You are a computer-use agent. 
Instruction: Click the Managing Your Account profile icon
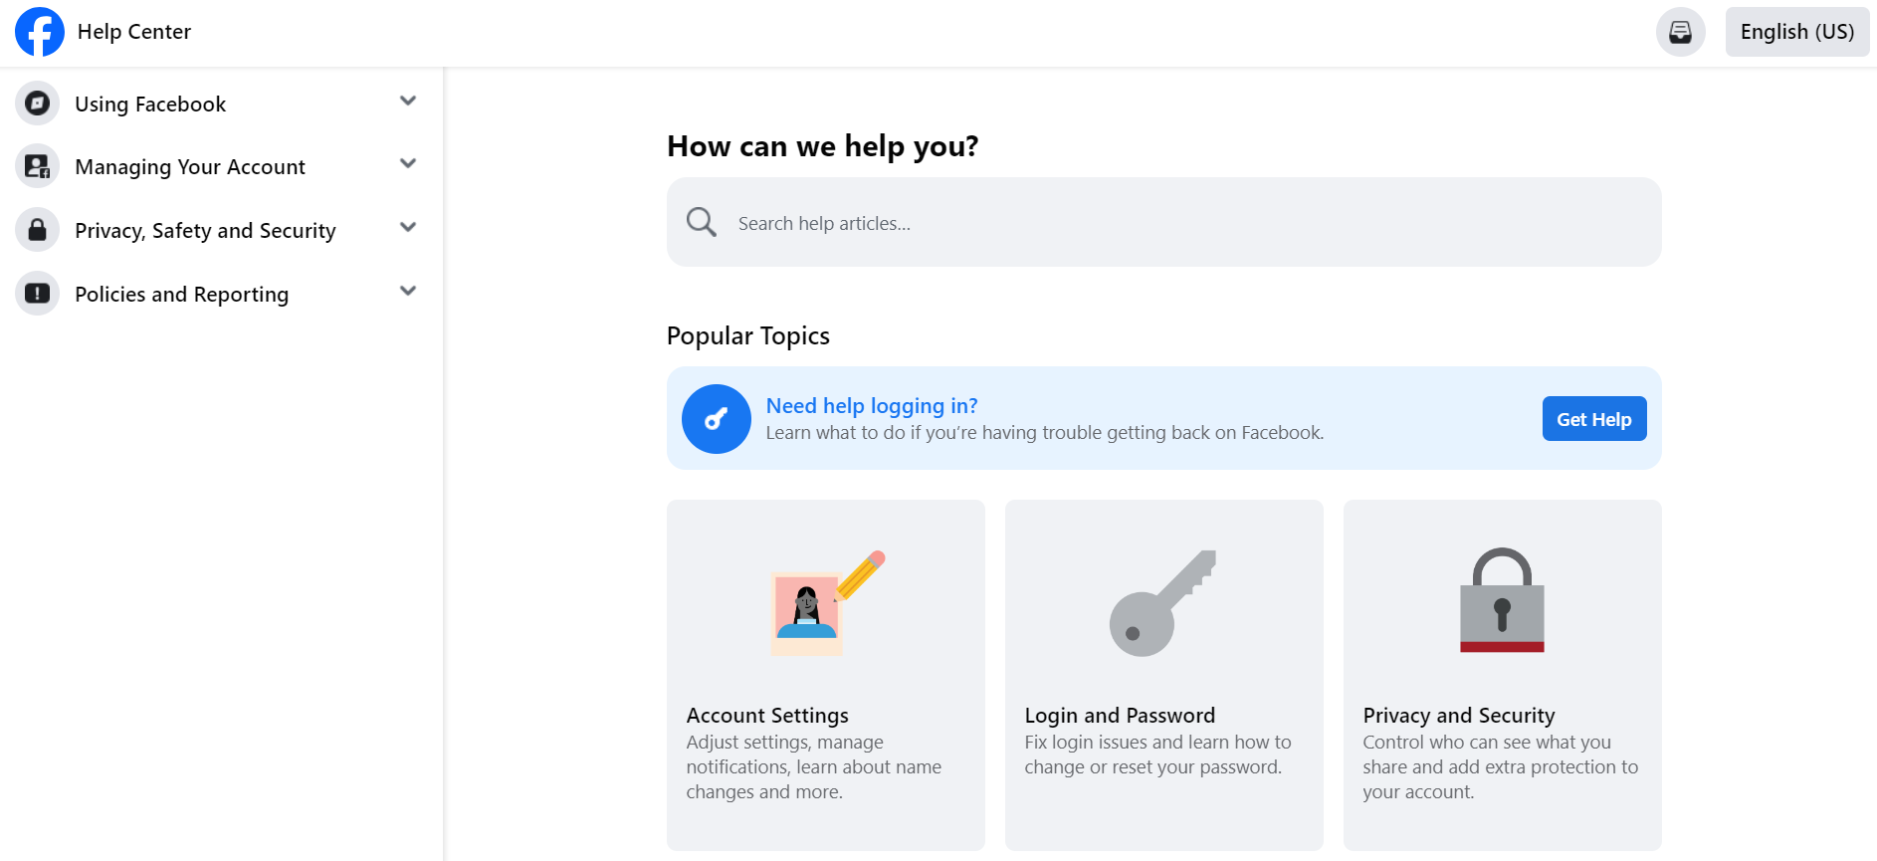click(x=37, y=166)
